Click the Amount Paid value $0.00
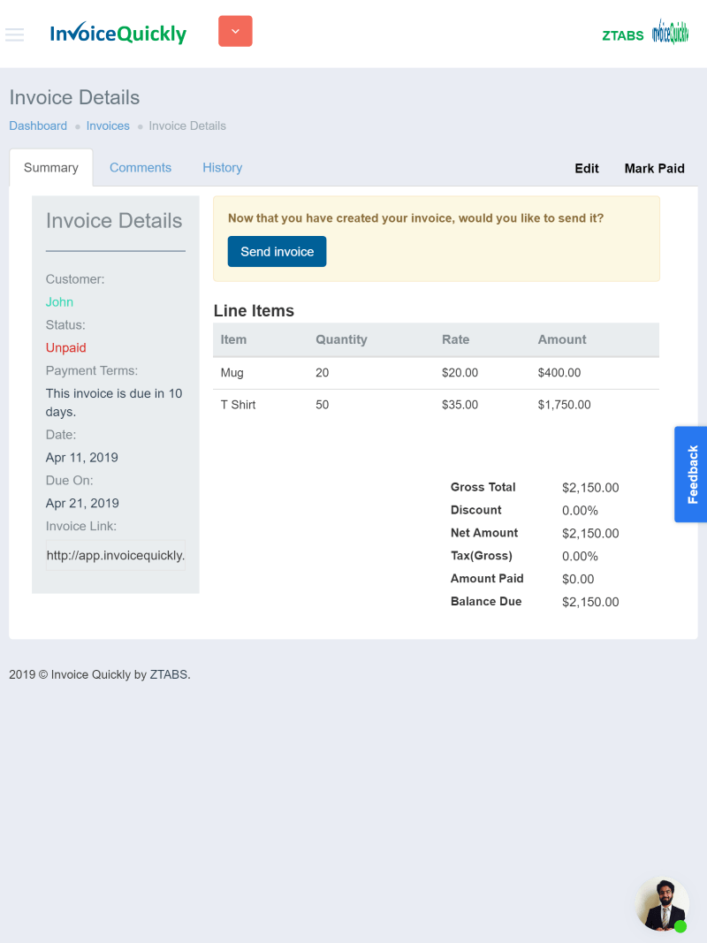This screenshot has height=943, width=707. (578, 579)
